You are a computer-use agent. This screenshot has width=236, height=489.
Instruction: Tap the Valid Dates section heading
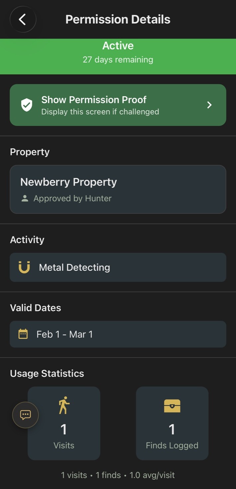coord(35,308)
